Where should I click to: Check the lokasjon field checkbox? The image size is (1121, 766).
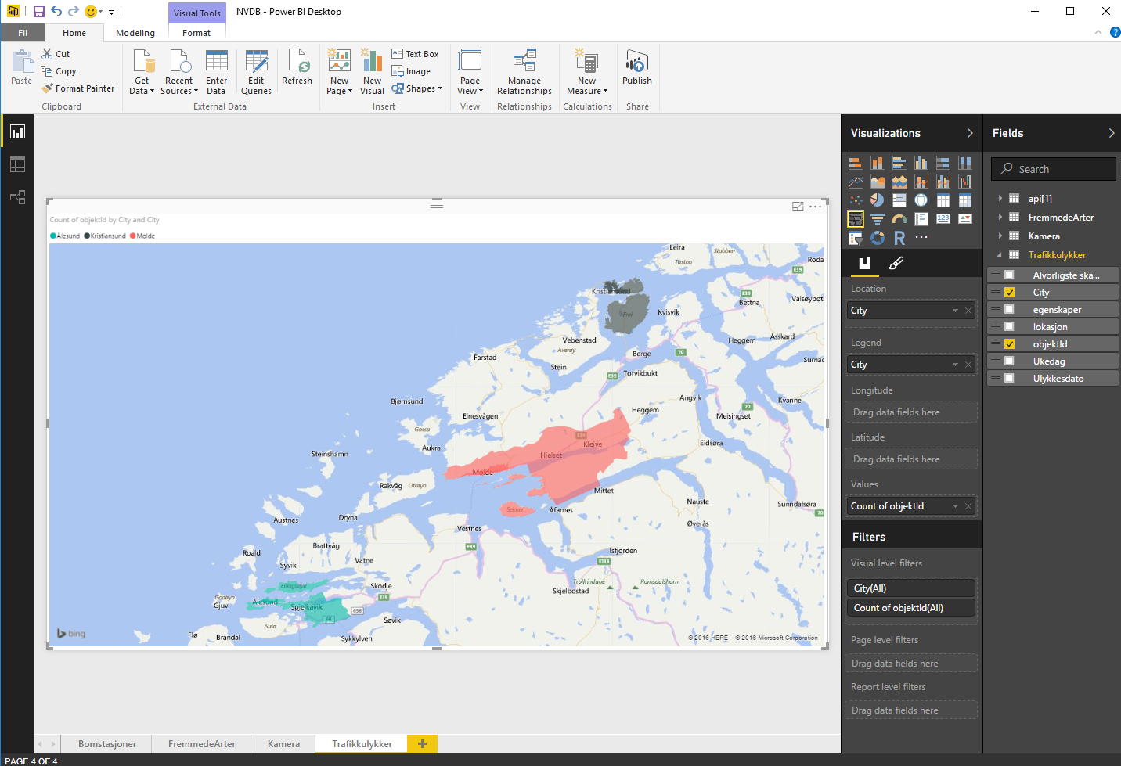pos(1010,326)
